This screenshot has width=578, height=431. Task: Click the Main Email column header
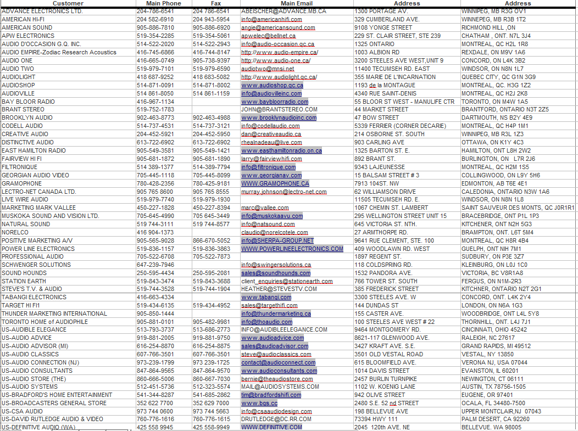[x=297, y=3]
